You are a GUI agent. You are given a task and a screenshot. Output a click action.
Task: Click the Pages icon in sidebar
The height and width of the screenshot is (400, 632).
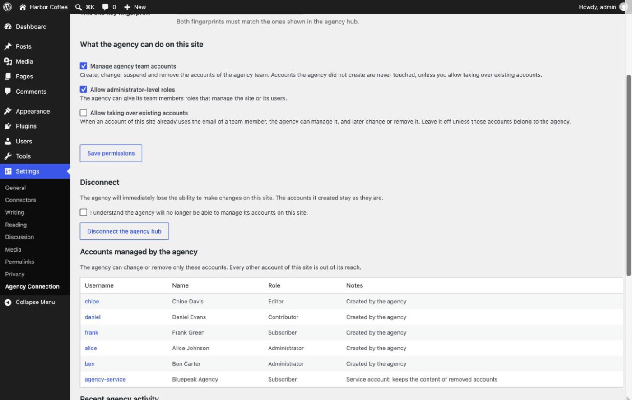pos(8,76)
